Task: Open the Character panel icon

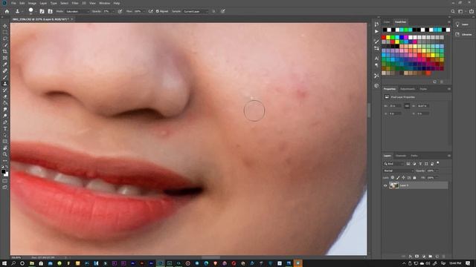Action: pyautogui.click(x=376, y=58)
